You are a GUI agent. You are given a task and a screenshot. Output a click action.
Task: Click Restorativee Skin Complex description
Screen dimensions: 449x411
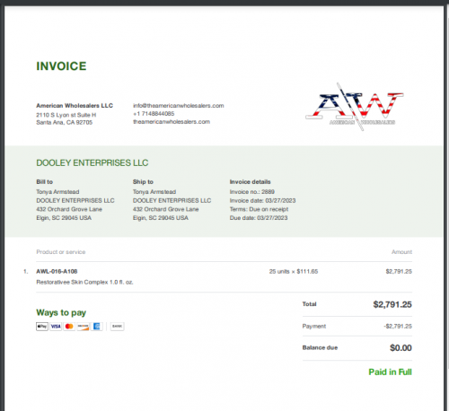coord(84,282)
